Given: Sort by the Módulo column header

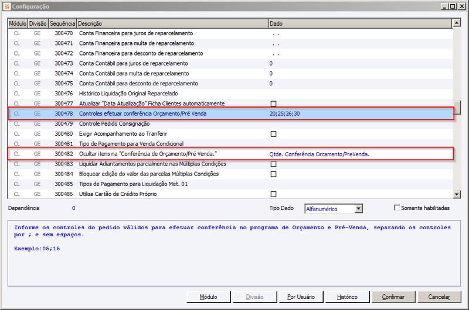Looking at the screenshot, I should (x=18, y=23).
